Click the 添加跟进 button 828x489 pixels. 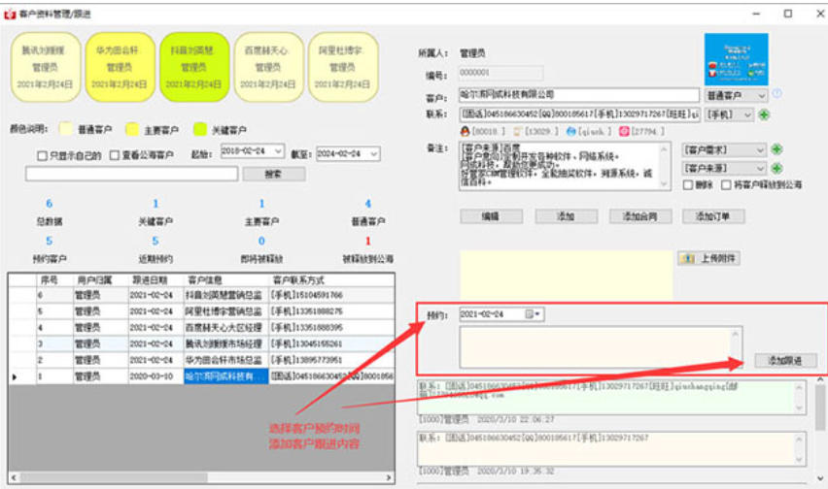coord(785,360)
